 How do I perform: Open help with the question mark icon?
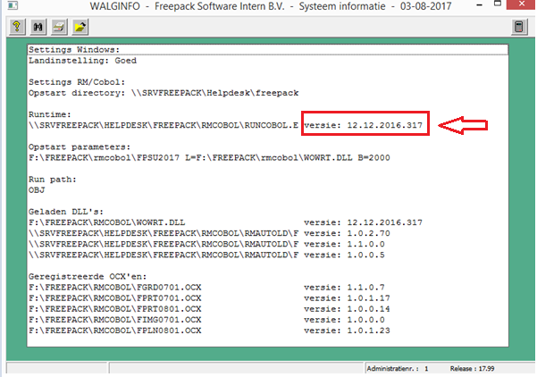[17, 27]
